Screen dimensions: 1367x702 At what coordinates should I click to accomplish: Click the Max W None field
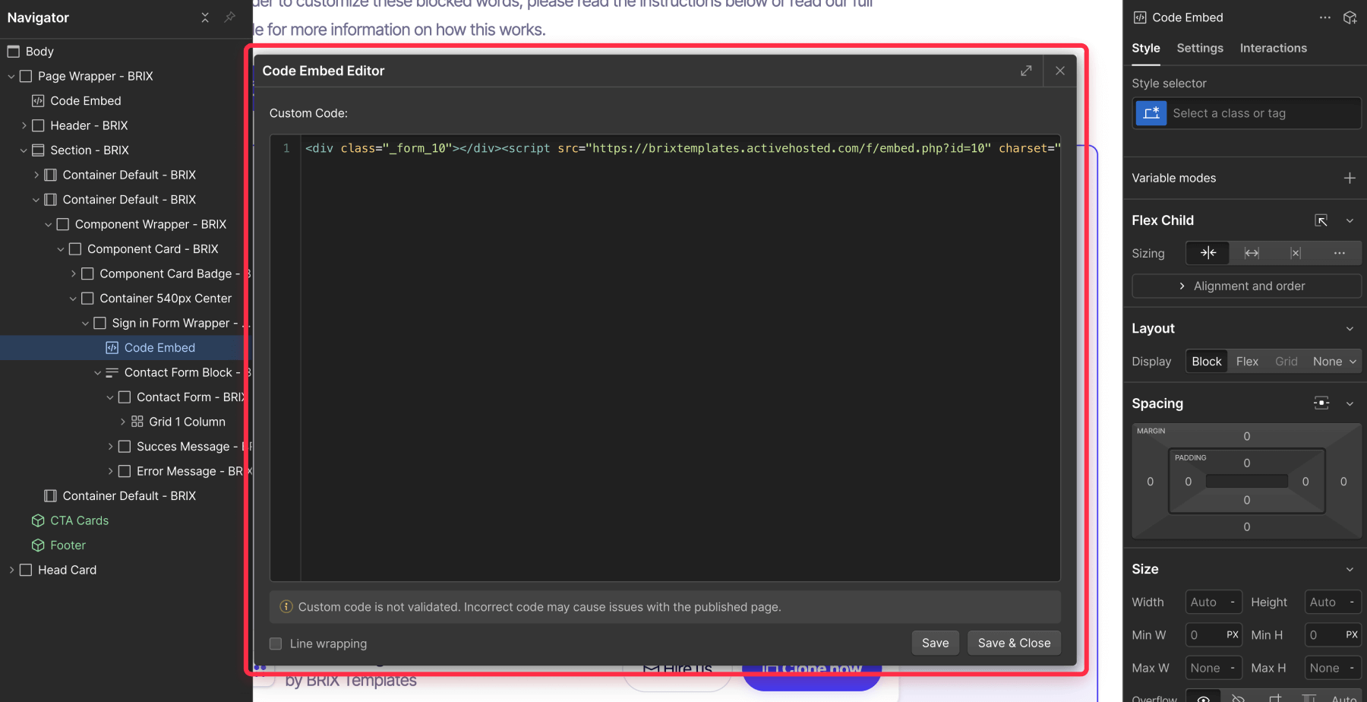1214,668
